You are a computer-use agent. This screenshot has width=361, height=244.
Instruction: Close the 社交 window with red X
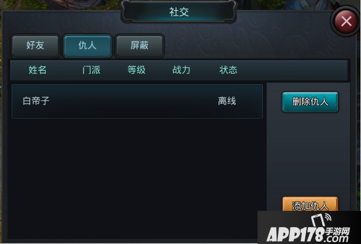click(346, 22)
